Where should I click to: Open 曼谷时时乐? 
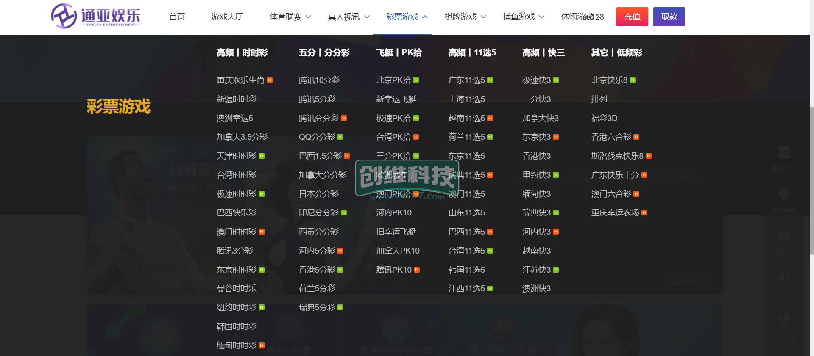click(x=237, y=288)
